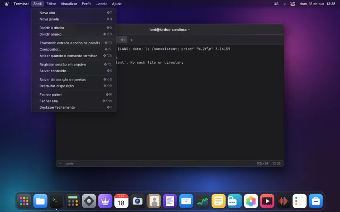The height and width of the screenshot is (212, 340).
Task: Click the 105×24 size in status bar
Action: (263, 163)
